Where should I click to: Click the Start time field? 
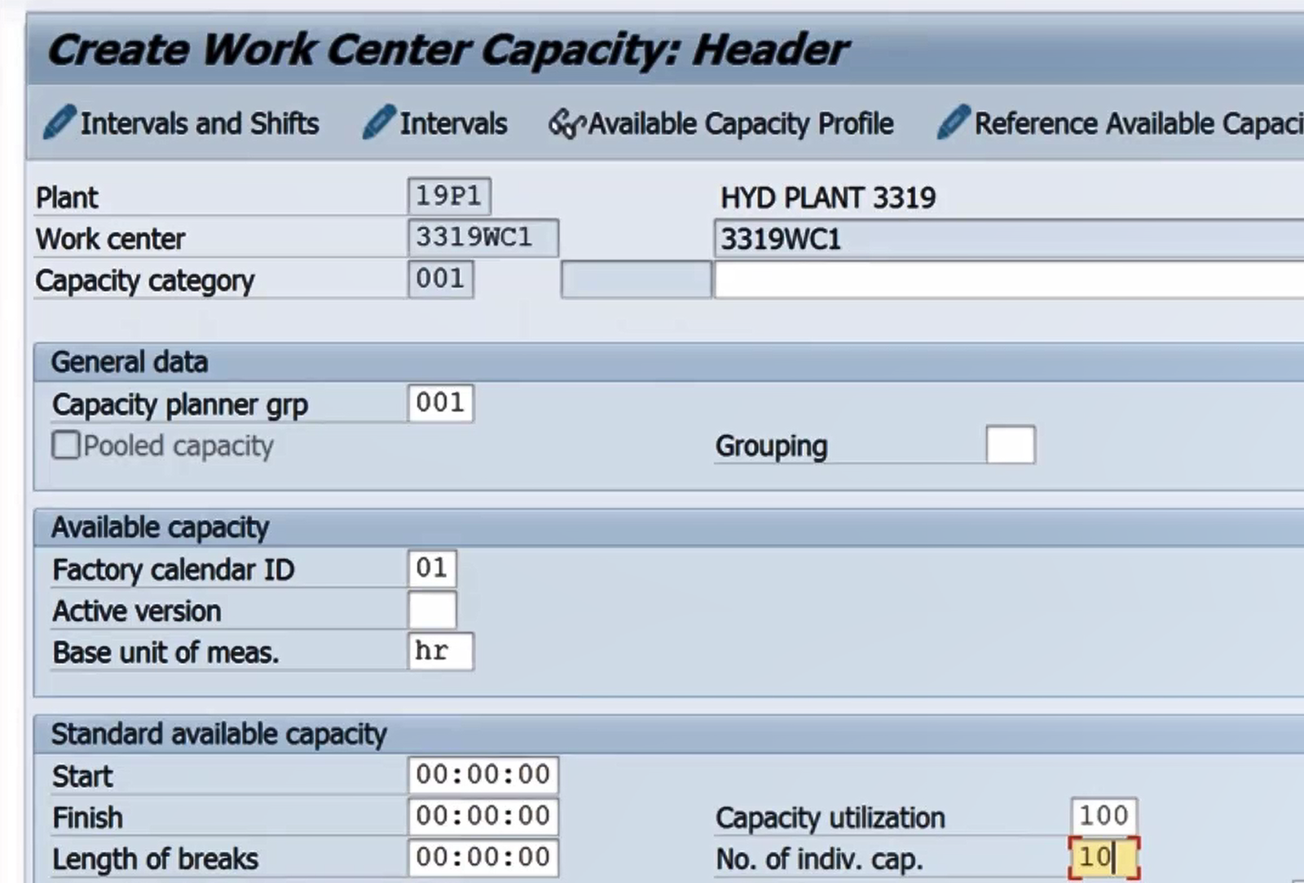(482, 775)
